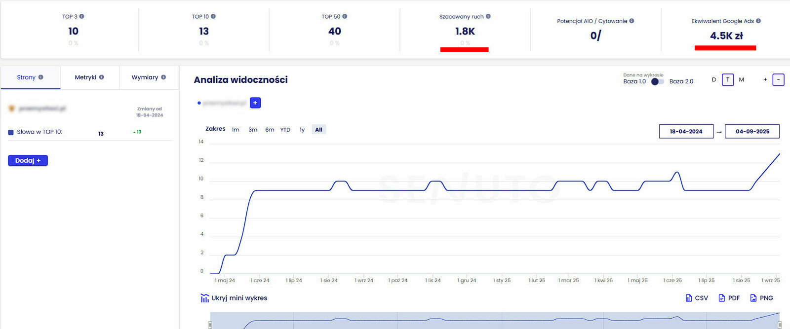The width and height of the screenshot is (790, 329).
Task: Toggle the Baza 1.0 / Baza 2.0 switch
Action: point(657,81)
